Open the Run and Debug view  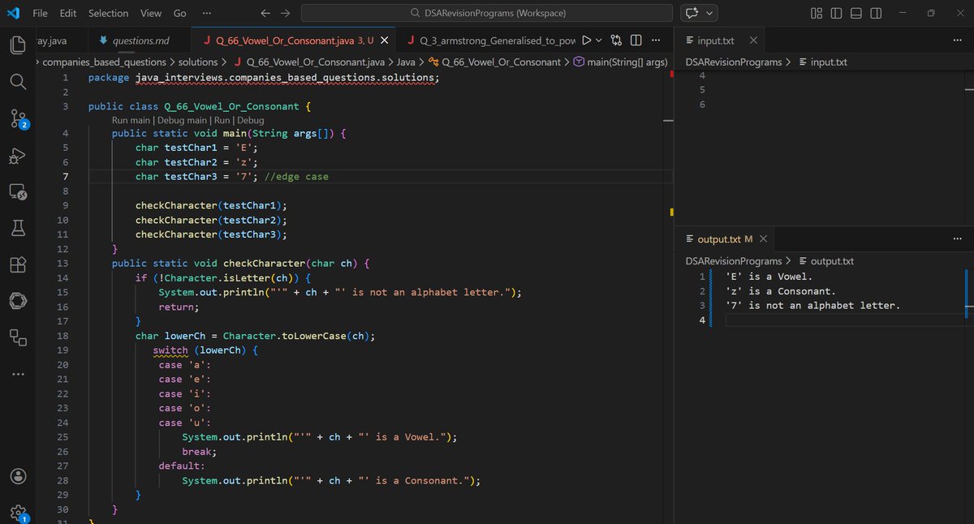tap(18, 156)
